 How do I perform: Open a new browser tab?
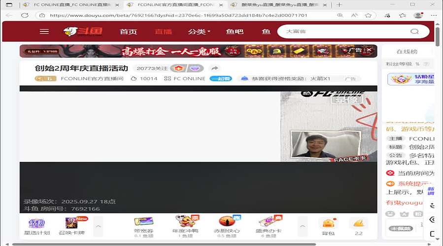[x=340, y=5]
